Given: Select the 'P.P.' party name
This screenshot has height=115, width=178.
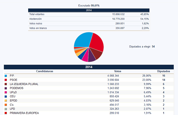Looking at the screenshot, I should [x=12, y=76].
